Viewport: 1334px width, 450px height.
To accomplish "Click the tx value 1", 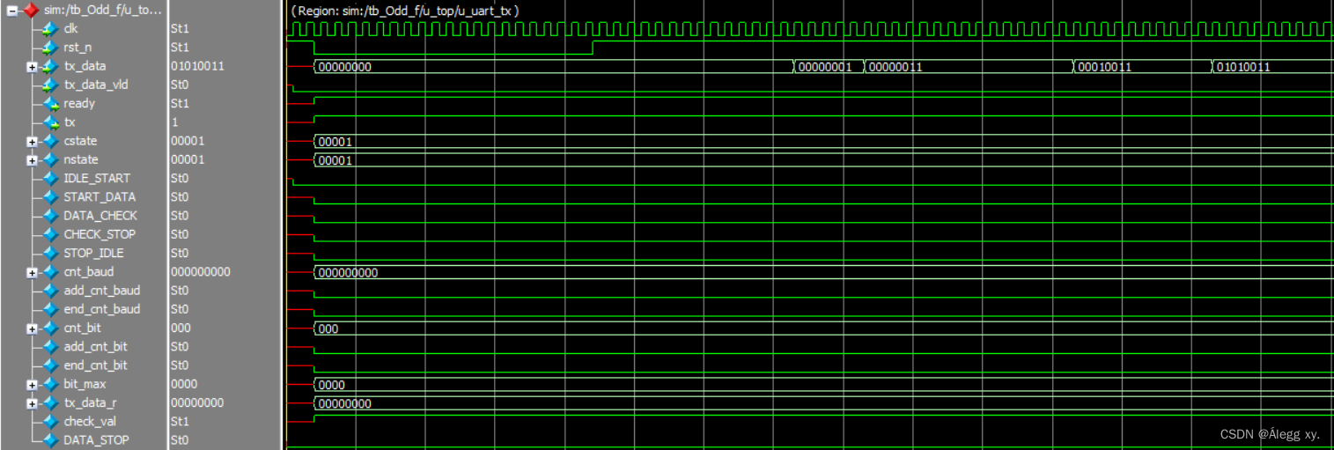I will click(x=173, y=122).
